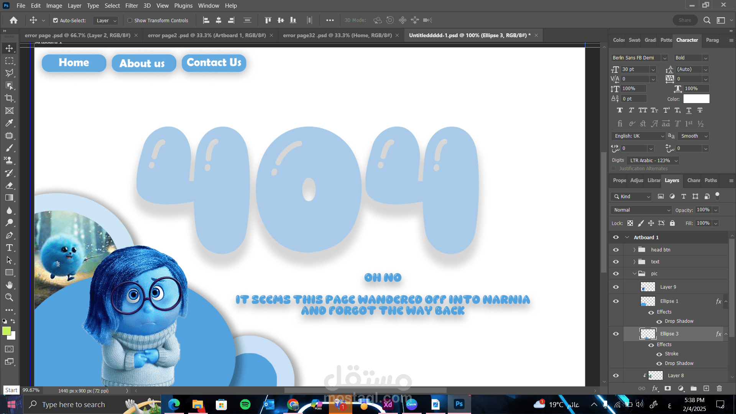Select the Crop tool

[x=9, y=98]
